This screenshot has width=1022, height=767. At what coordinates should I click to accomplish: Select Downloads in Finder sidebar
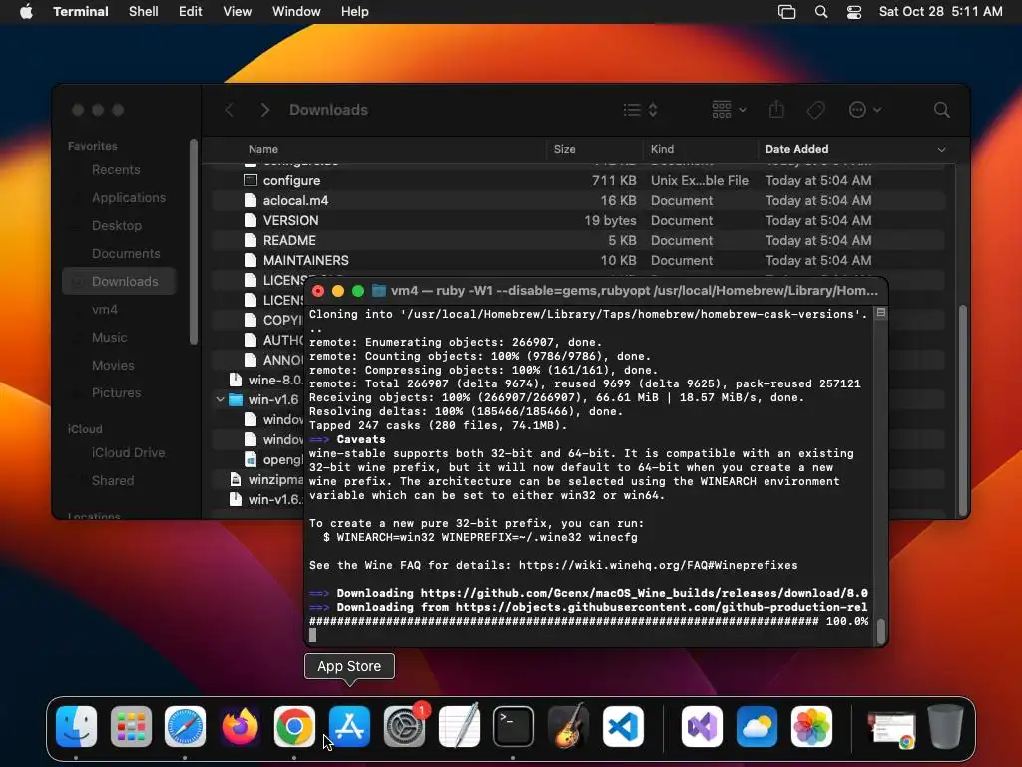click(x=119, y=281)
